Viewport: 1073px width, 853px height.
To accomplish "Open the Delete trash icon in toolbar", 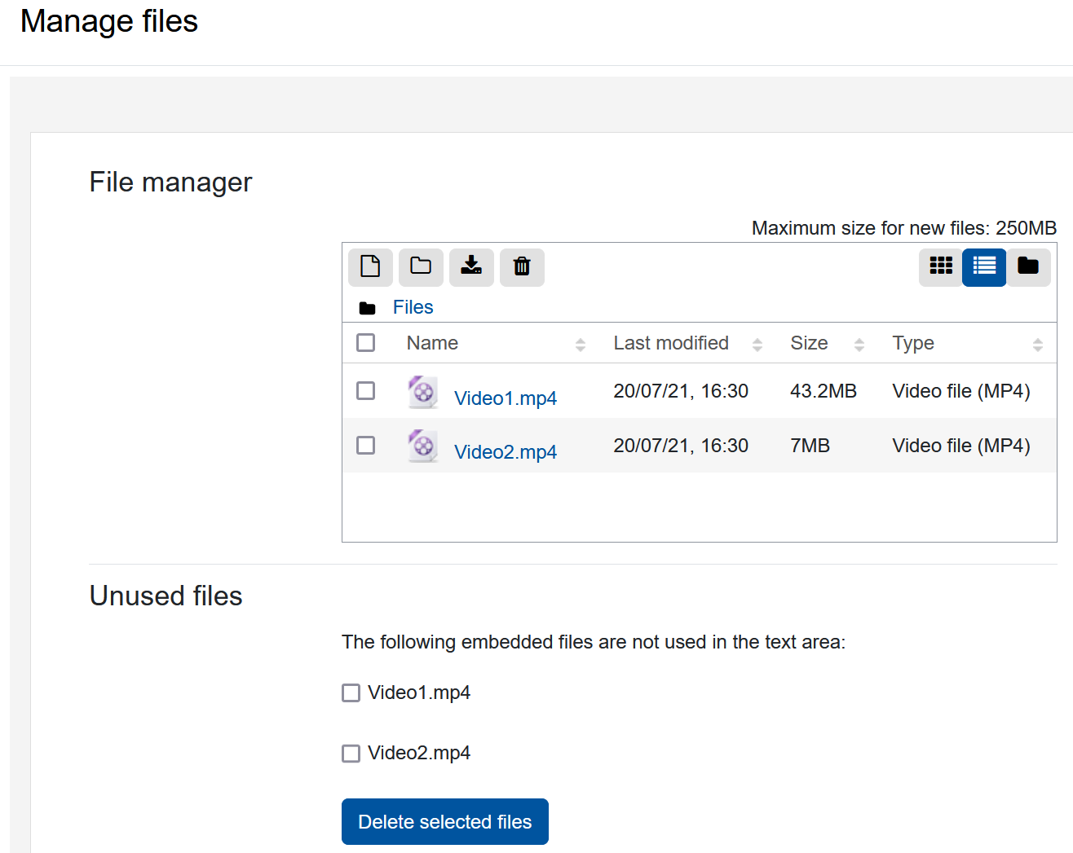I will (522, 267).
